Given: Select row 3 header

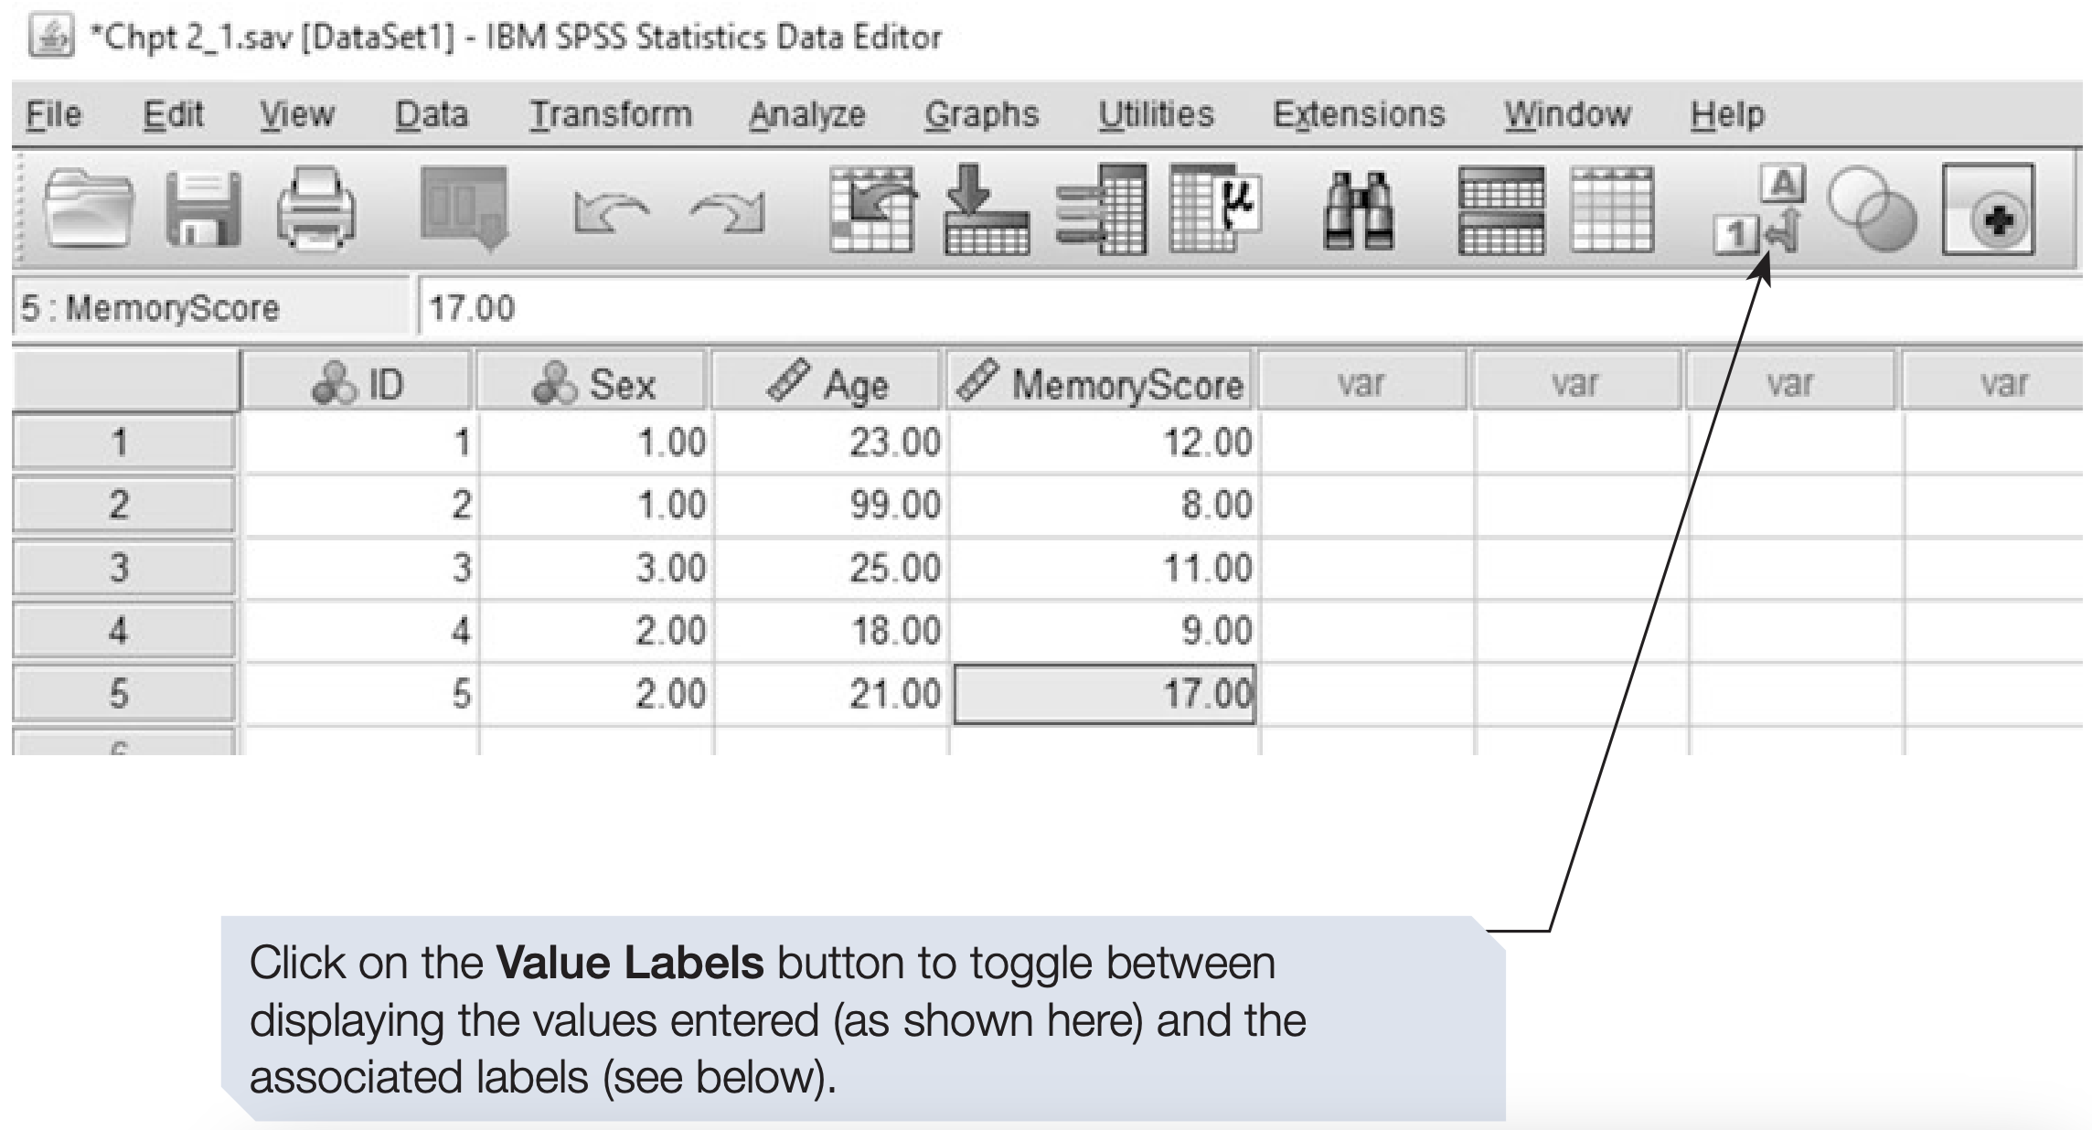Looking at the screenshot, I should click(x=121, y=568).
